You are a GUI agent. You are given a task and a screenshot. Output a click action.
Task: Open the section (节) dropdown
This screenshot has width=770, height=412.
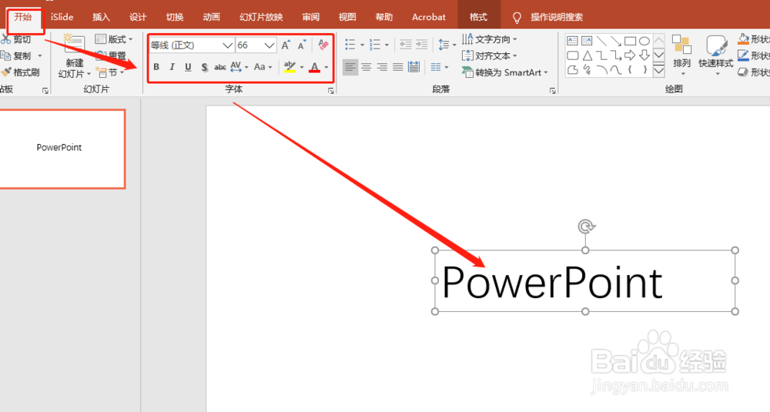point(110,72)
